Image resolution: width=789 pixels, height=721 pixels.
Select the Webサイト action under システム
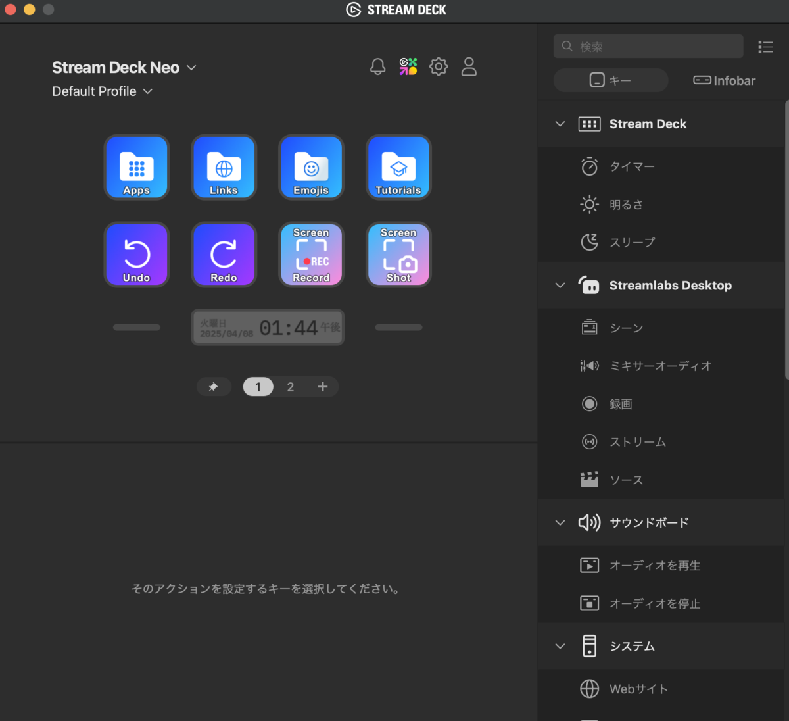[638, 688]
